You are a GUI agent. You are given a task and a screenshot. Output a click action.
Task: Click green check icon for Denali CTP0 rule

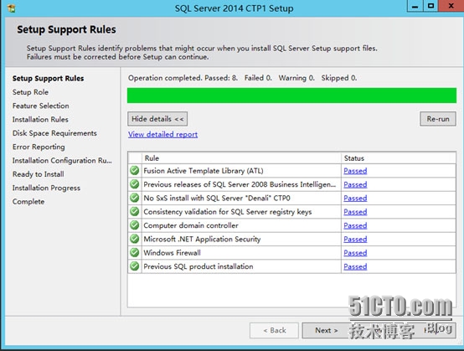pyautogui.click(x=135, y=198)
